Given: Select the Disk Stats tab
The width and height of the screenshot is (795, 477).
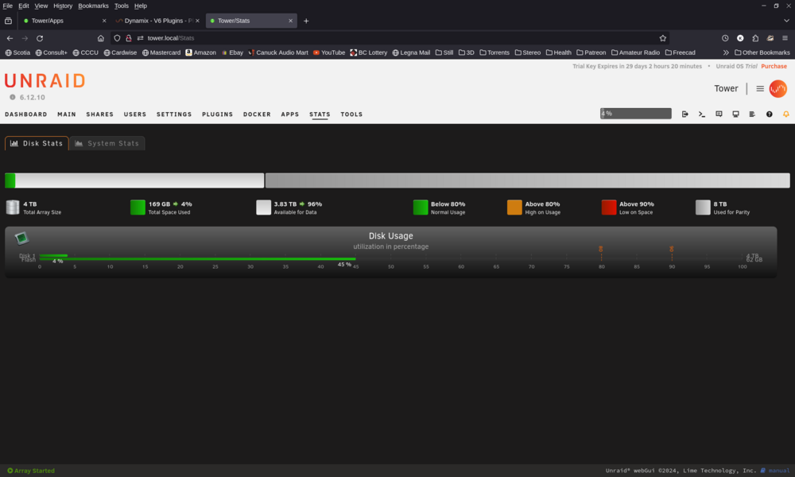Looking at the screenshot, I should tap(37, 143).
